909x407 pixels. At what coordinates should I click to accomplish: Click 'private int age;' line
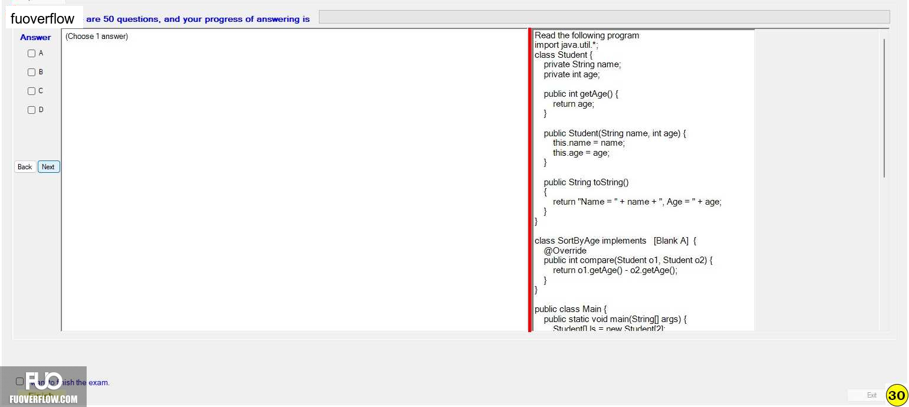click(x=572, y=74)
